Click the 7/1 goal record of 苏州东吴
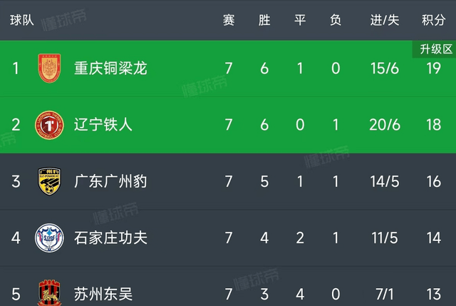 pyautogui.click(x=385, y=294)
